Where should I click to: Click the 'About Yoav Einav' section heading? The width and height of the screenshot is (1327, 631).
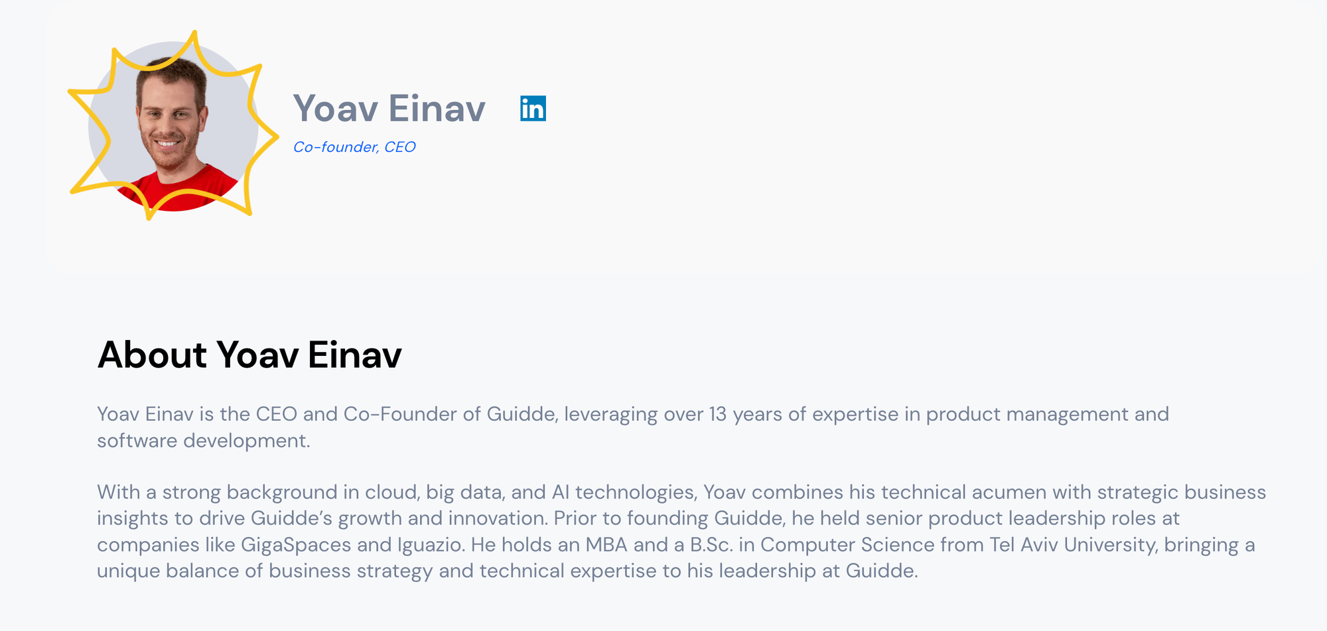(x=249, y=355)
